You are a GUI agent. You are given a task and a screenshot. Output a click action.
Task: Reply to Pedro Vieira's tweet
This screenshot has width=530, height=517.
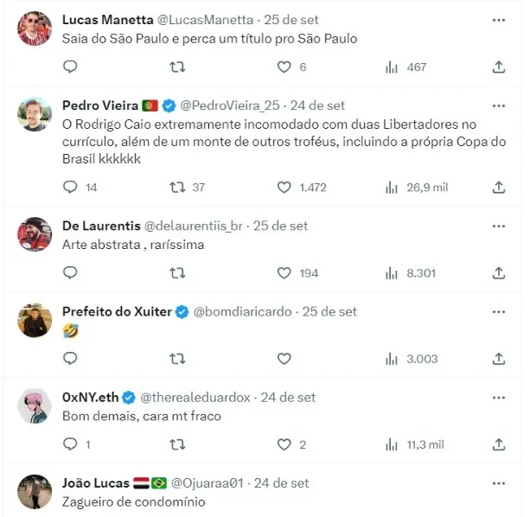[x=71, y=187]
